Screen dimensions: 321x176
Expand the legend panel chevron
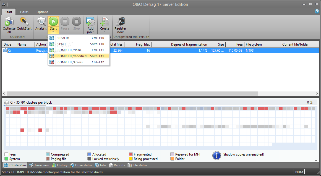click(316, 160)
